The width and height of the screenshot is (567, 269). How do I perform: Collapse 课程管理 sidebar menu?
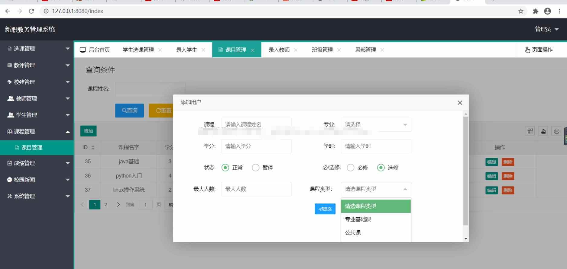click(x=37, y=132)
